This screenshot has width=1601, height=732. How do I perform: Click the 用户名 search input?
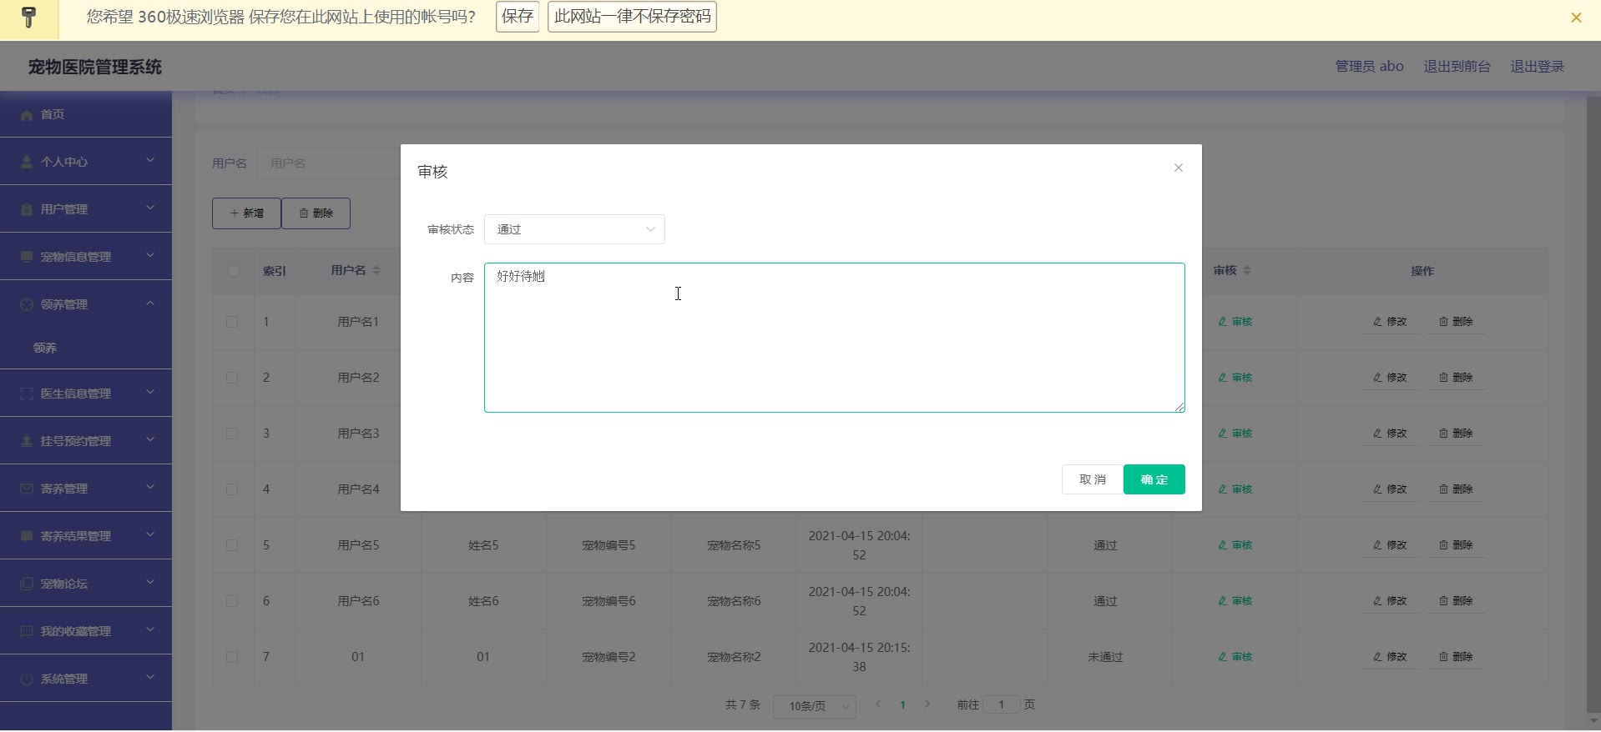point(329,163)
